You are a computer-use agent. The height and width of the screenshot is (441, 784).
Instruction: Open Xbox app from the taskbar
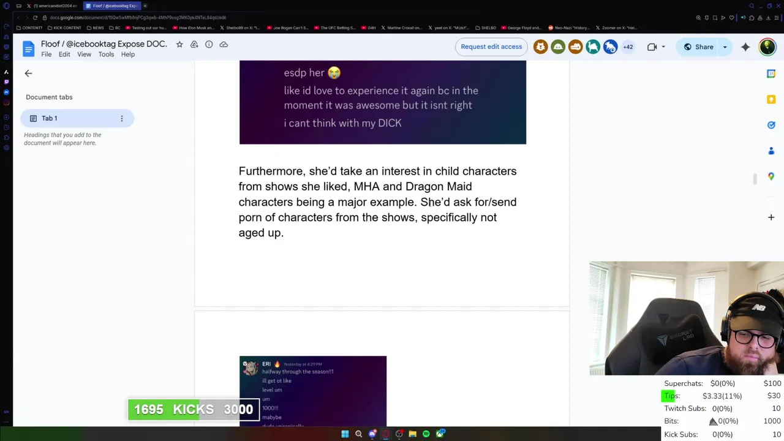coord(440,434)
